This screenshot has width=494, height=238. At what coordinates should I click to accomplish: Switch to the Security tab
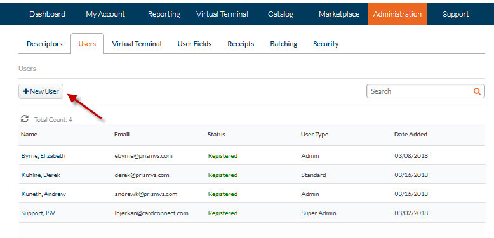326,44
